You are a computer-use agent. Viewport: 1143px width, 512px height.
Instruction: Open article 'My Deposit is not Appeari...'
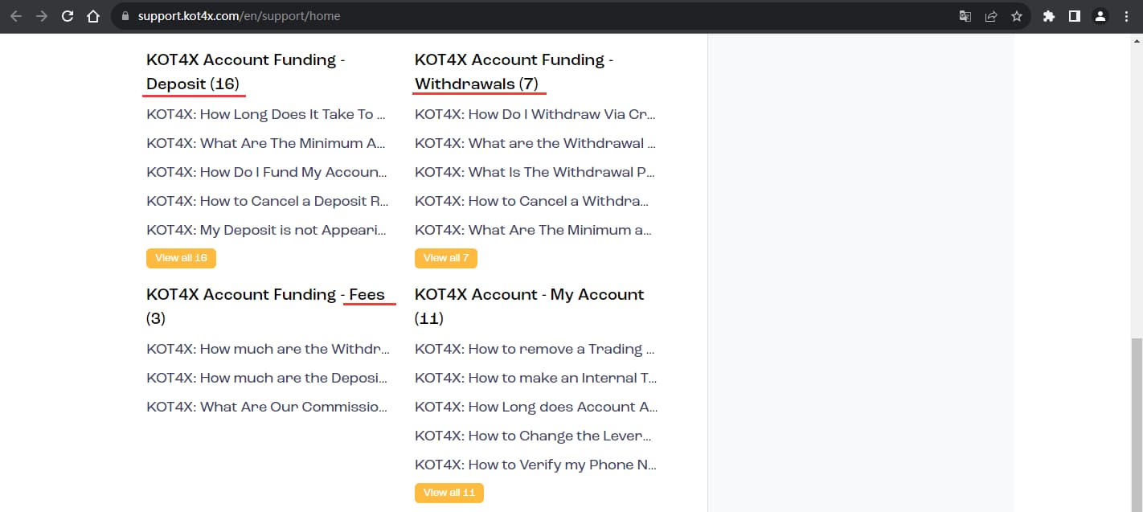(x=267, y=230)
